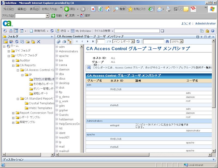218x168 pixels.
Task: Print the report with the printer icon
Action: coord(64,41)
